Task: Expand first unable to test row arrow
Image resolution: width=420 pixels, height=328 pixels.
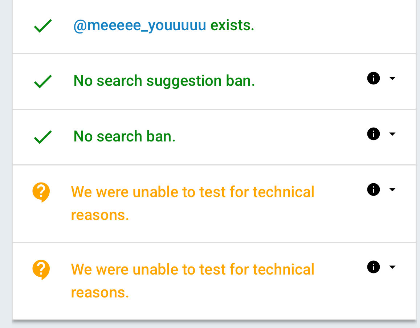Action: pos(392,190)
